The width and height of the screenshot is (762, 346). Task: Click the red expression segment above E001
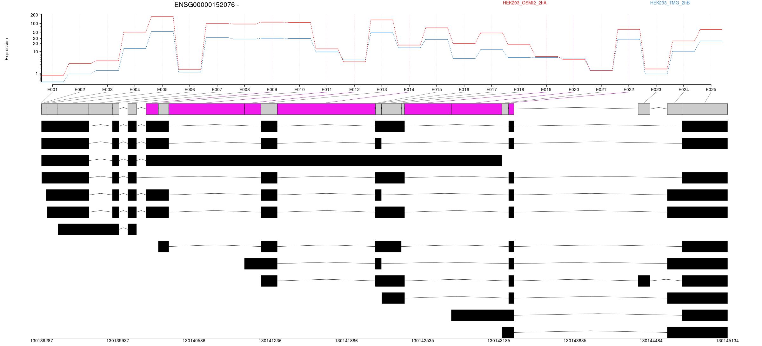52,75
